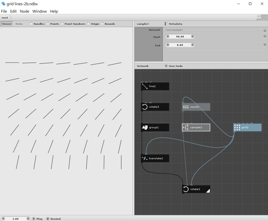Open the File menu

[x=4, y=11]
